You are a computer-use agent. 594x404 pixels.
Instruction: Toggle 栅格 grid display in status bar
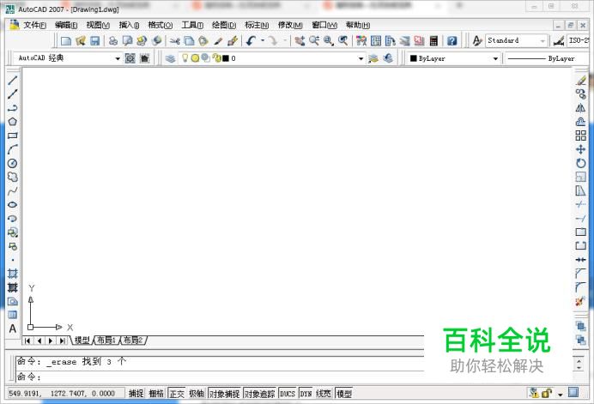[156, 394]
